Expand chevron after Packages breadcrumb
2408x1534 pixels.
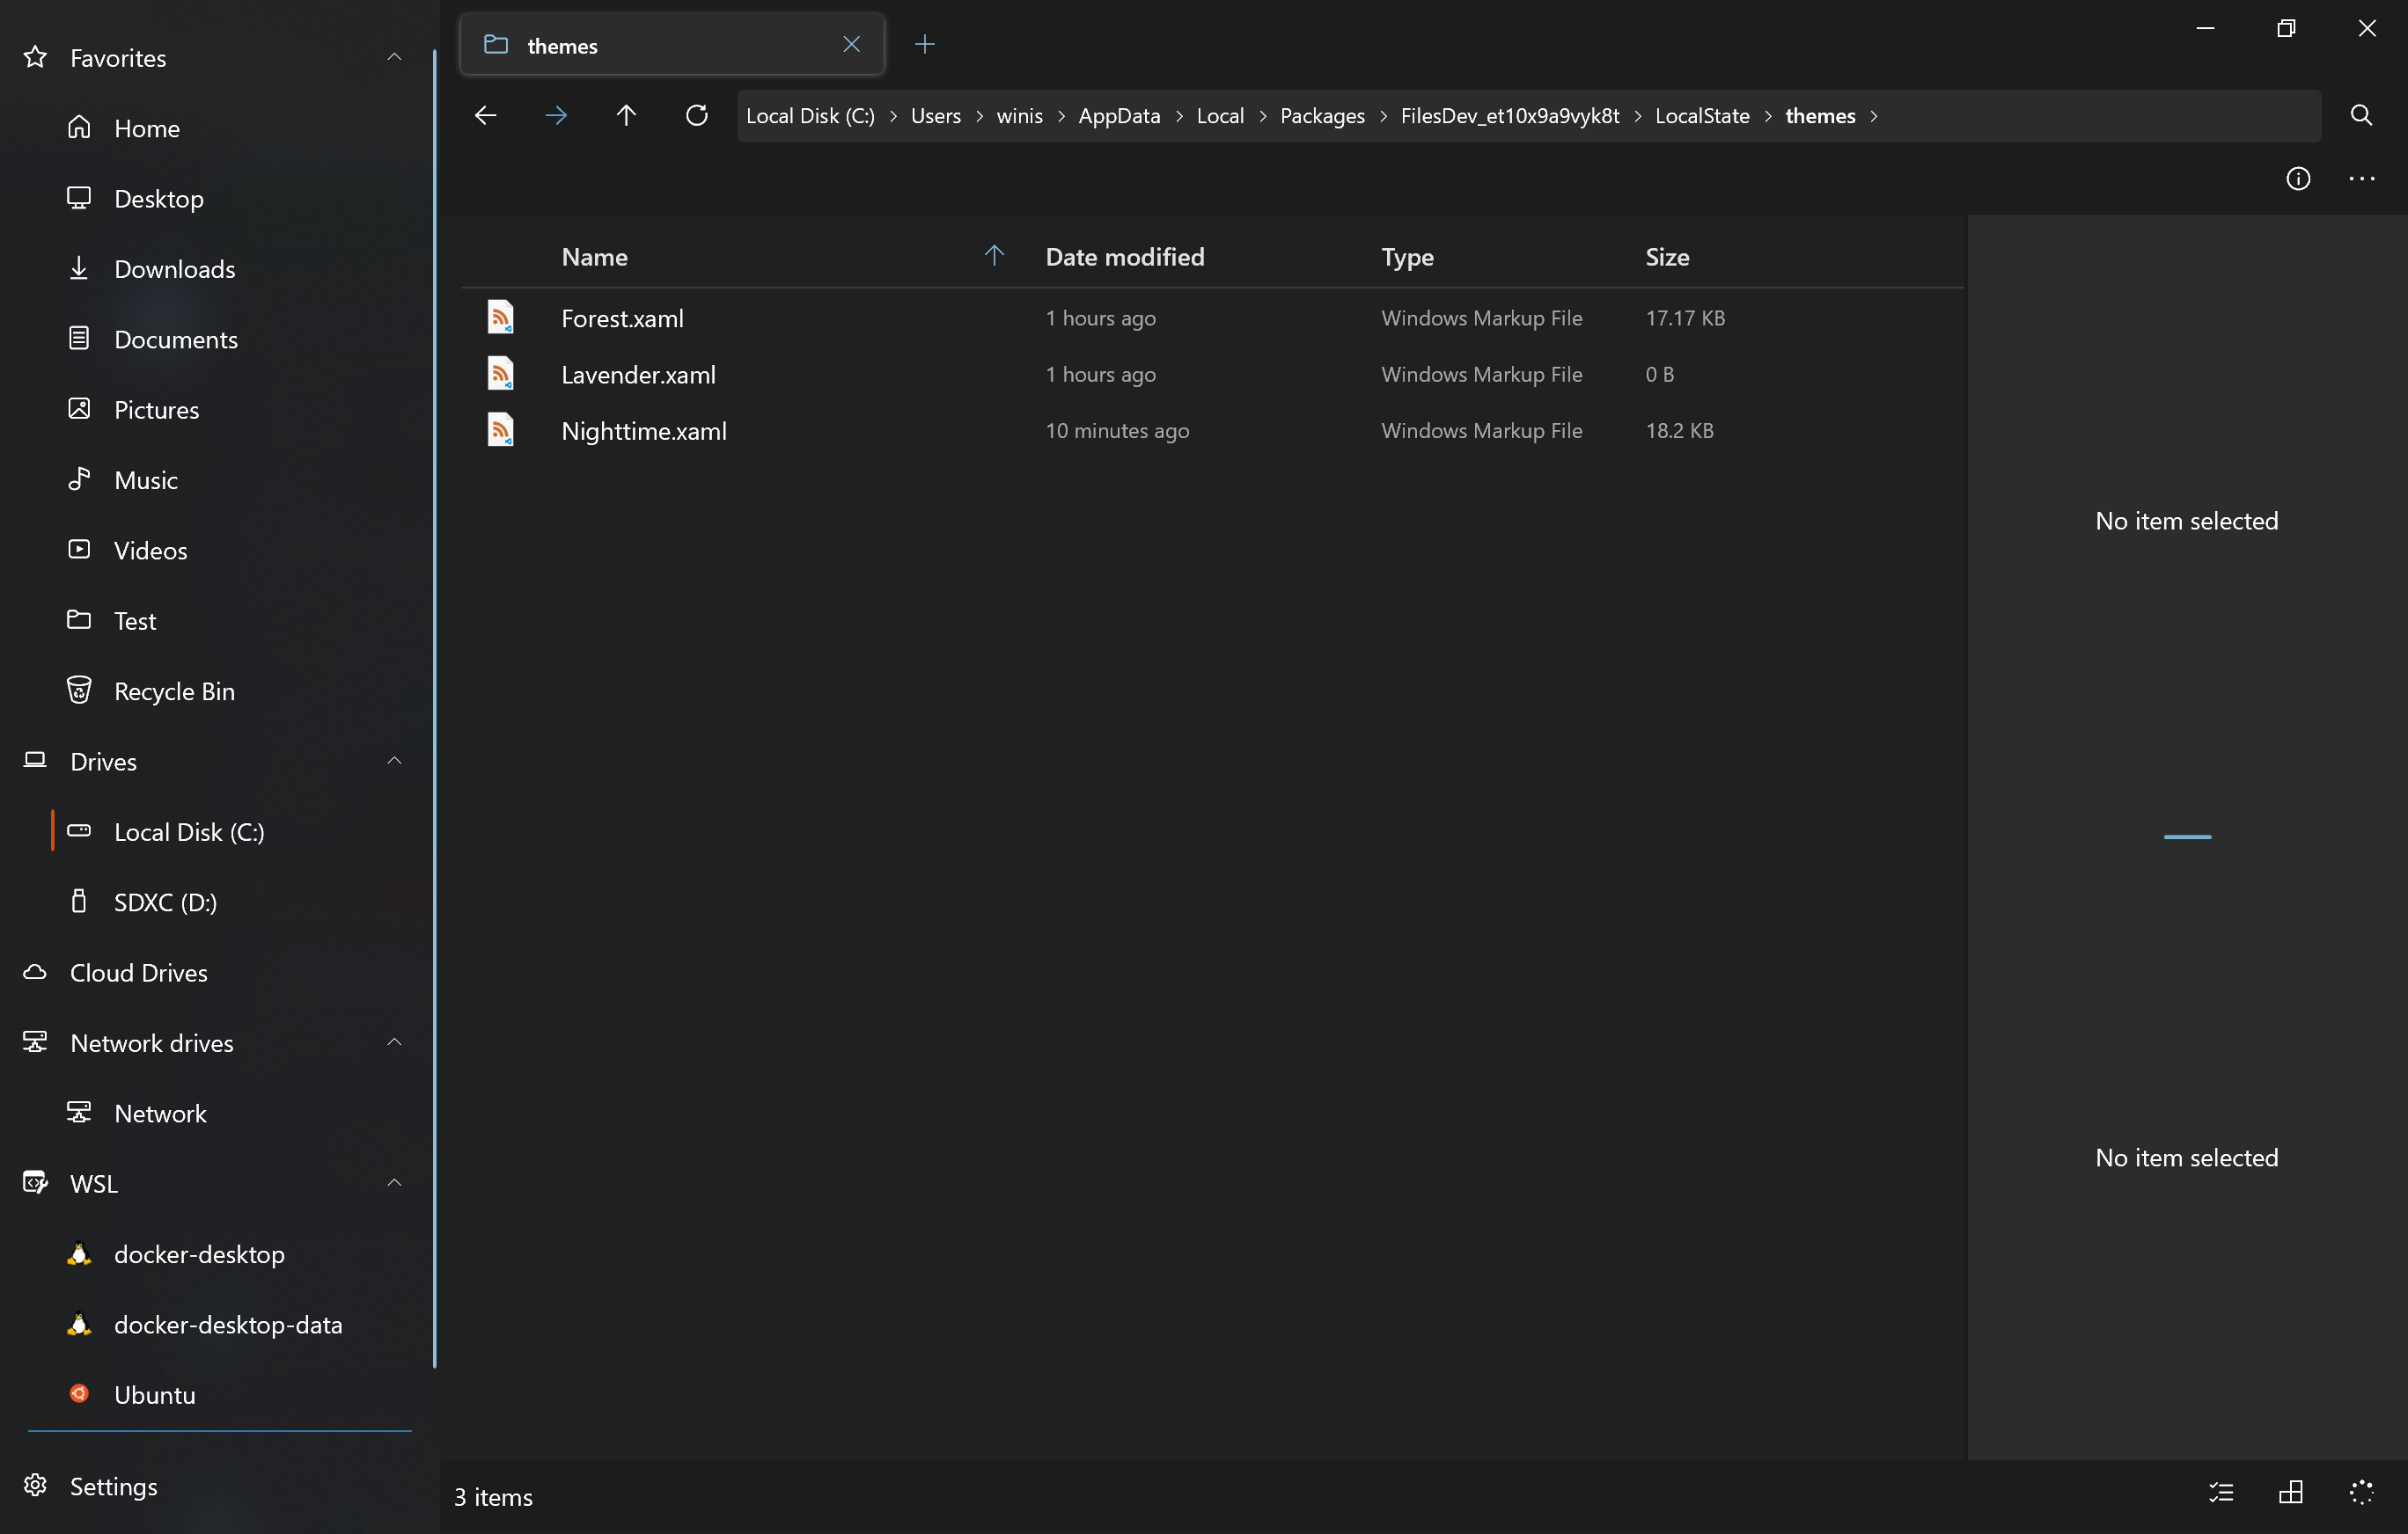(x=1383, y=116)
